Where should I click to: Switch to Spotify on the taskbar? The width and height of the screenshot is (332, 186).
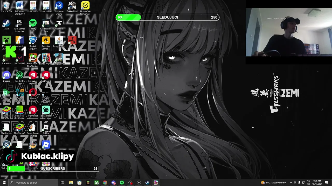click(x=122, y=183)
